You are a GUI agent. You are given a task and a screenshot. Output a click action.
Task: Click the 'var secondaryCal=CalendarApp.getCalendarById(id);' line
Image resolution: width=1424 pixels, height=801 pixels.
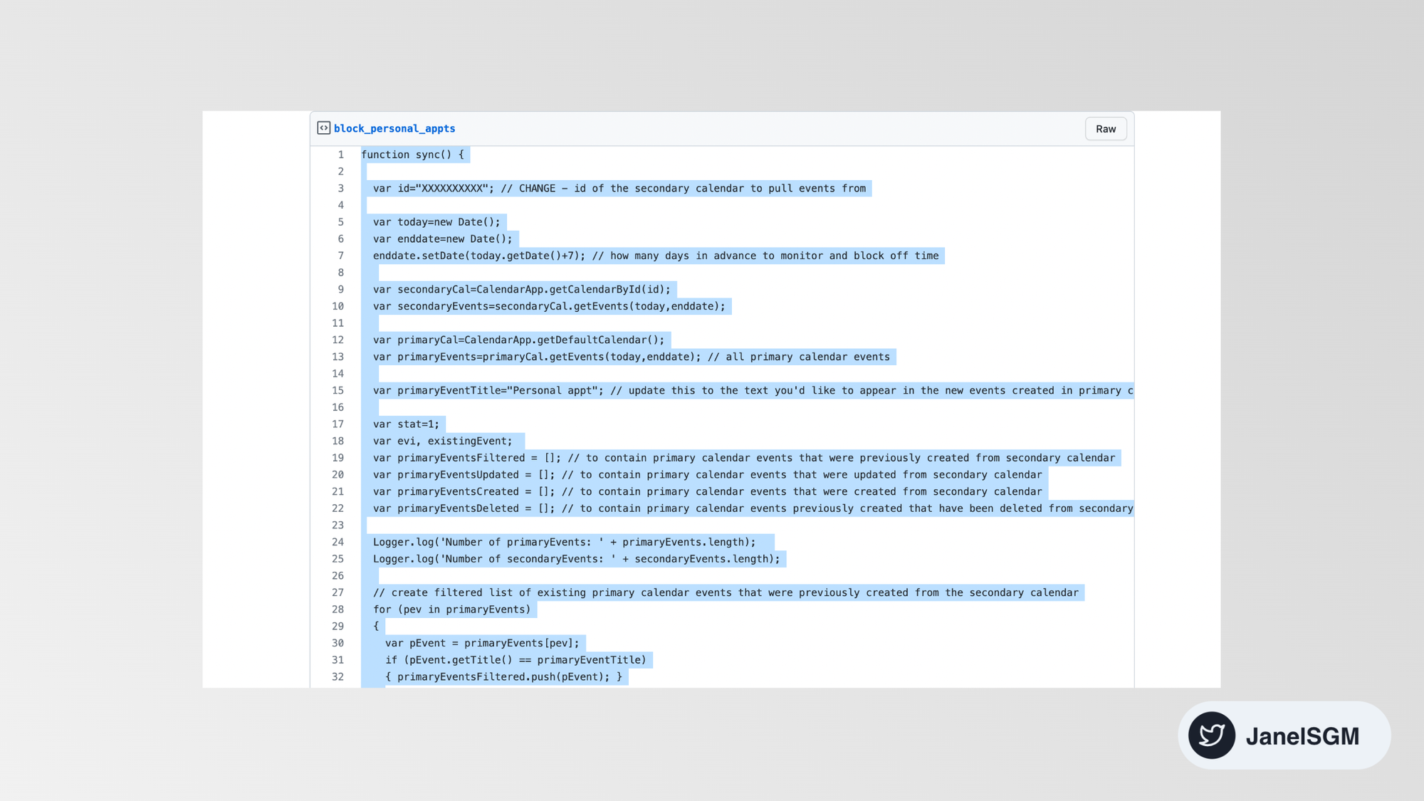click(x=522, y=289)
